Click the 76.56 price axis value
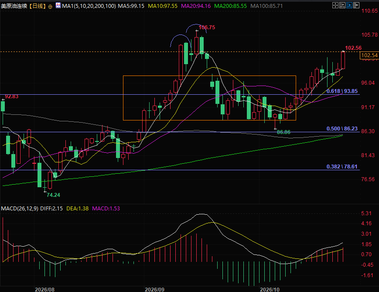Screen dimensions: 379x292 [x=368, y=179]
